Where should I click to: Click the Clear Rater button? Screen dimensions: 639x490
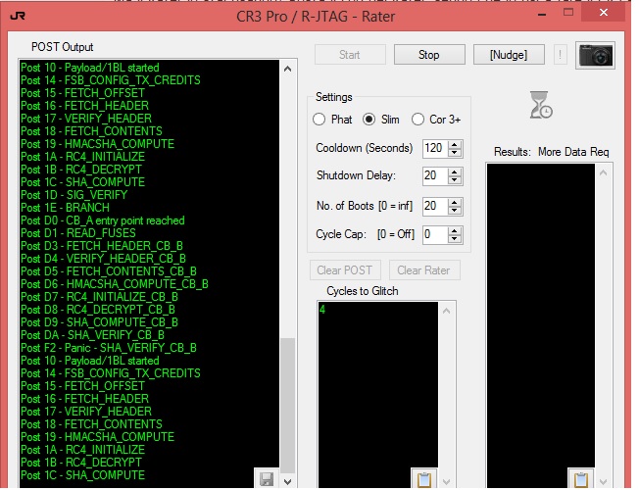click(423, 270)
